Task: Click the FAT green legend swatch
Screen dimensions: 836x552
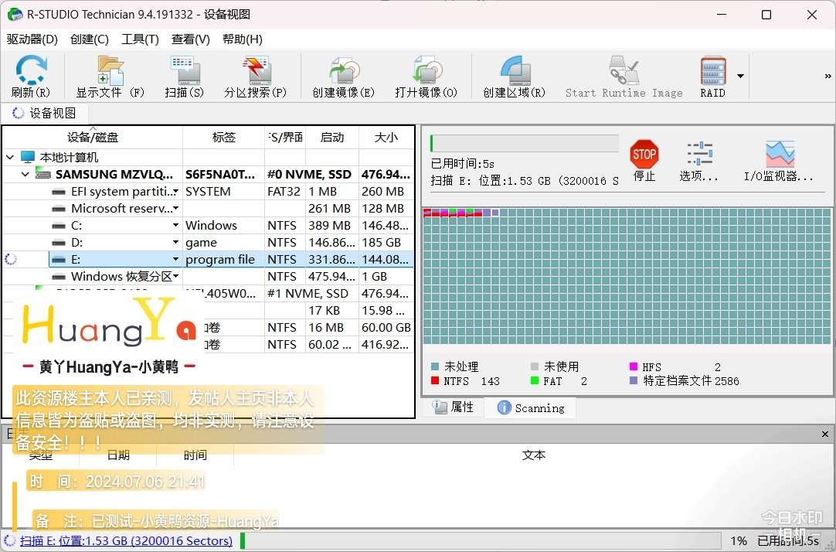Action: [535, 381]
